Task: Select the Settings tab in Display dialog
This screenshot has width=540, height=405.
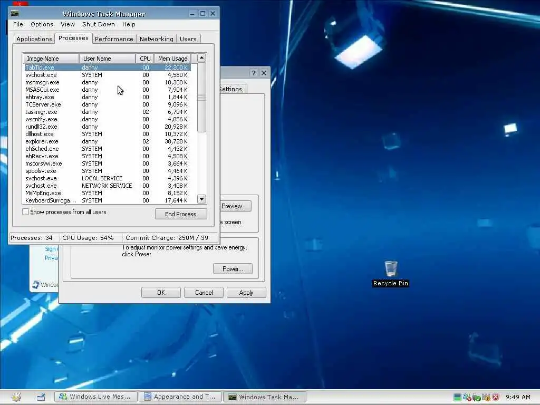Action: tap(233, 89)
